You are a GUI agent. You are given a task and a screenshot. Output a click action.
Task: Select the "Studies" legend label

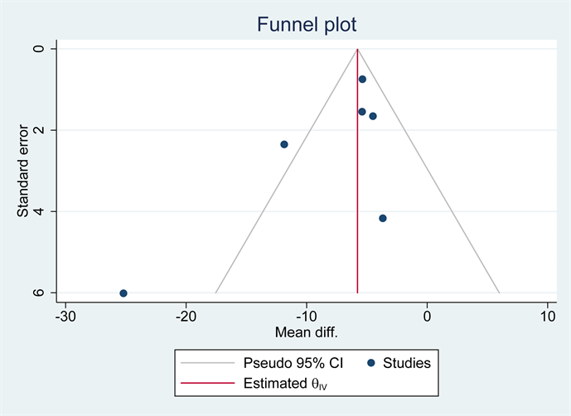click(x=406, y=362)
